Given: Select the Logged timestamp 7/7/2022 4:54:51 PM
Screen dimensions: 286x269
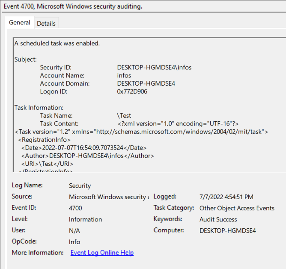Looking at the screenshot, I should click(x=226, y=197).
